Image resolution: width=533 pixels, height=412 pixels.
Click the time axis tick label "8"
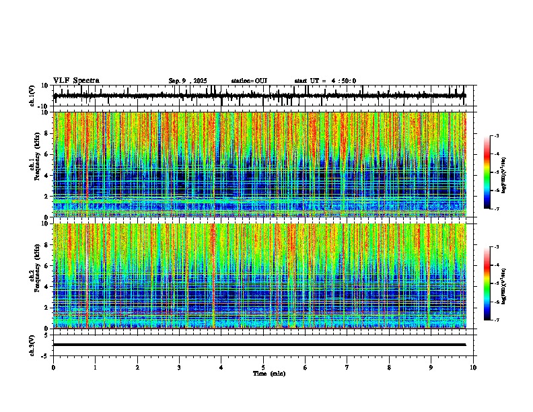click(x=389, y=368)
